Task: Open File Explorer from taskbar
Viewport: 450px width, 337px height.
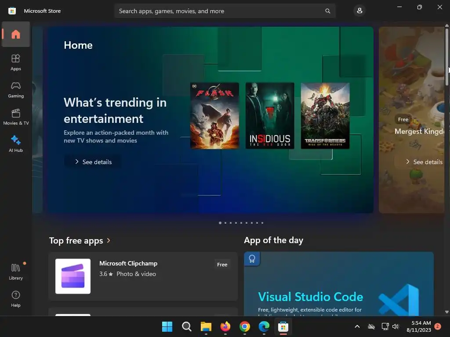Action: coord(206,326)
